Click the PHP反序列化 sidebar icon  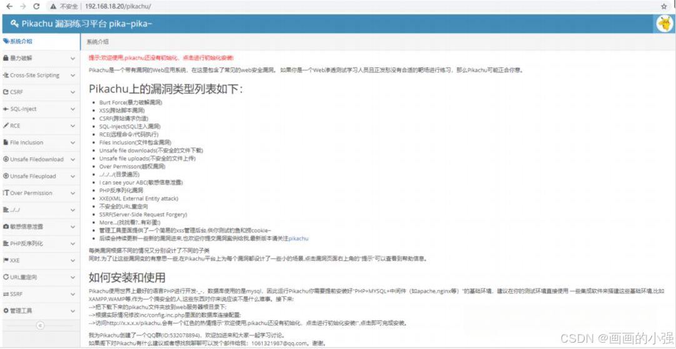tap(6, 243)
